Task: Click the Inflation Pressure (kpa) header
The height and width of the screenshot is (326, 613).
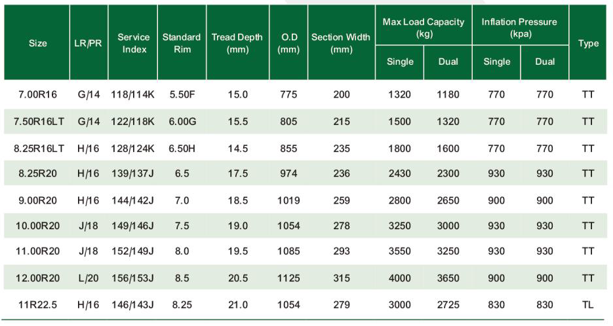Action: (x=521, y=27)
